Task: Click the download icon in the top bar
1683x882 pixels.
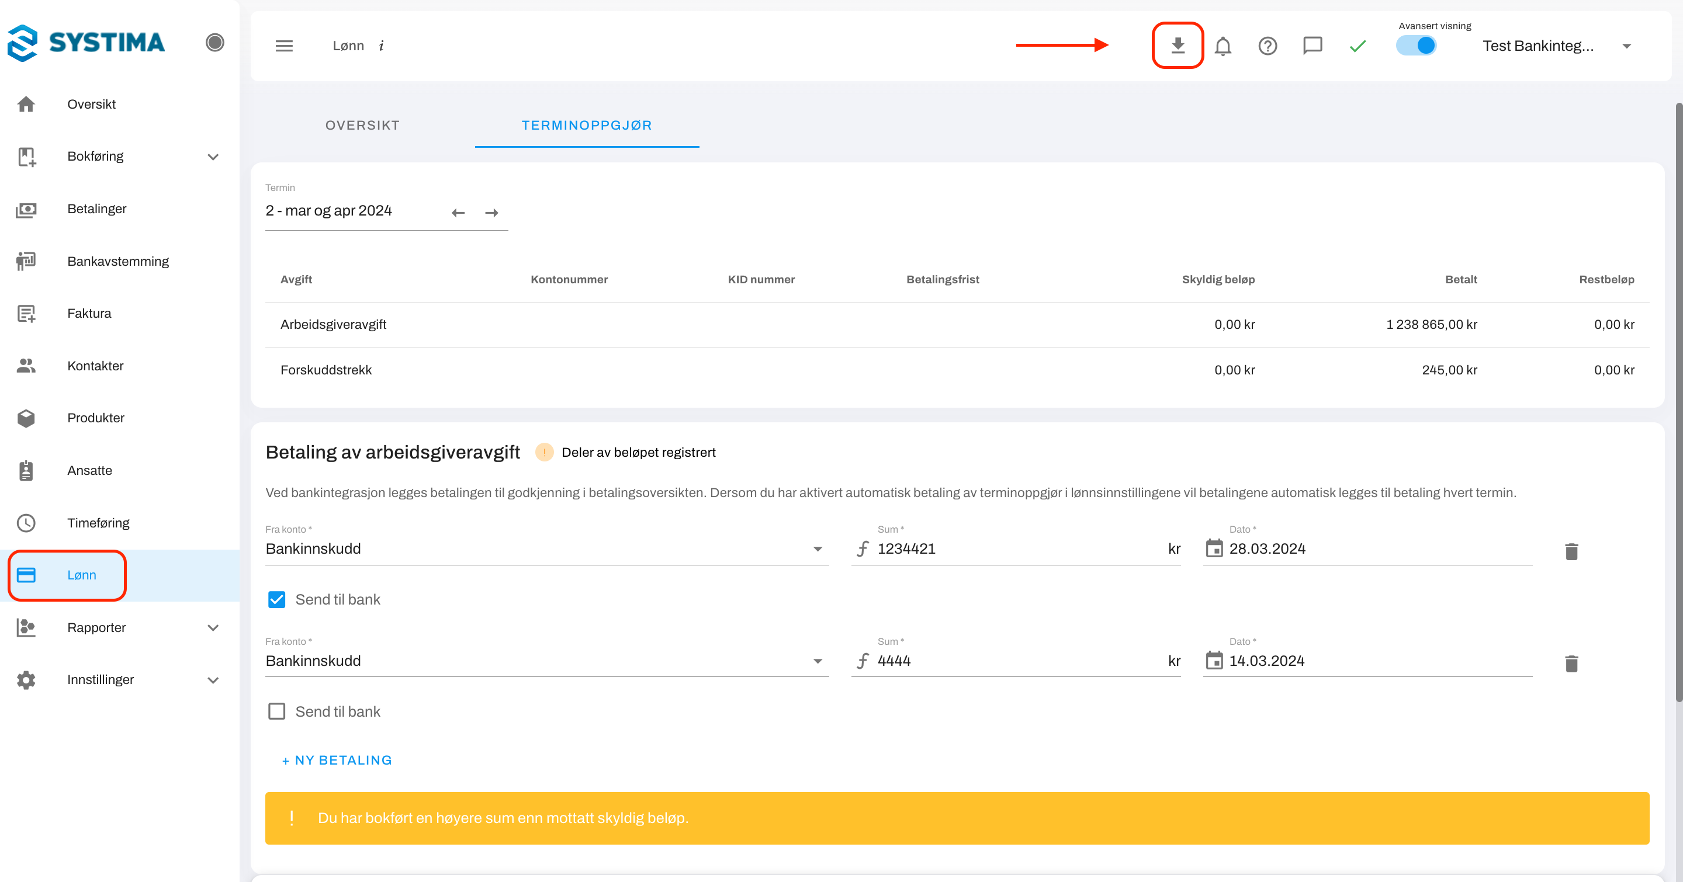Action: coord(1178,45)
